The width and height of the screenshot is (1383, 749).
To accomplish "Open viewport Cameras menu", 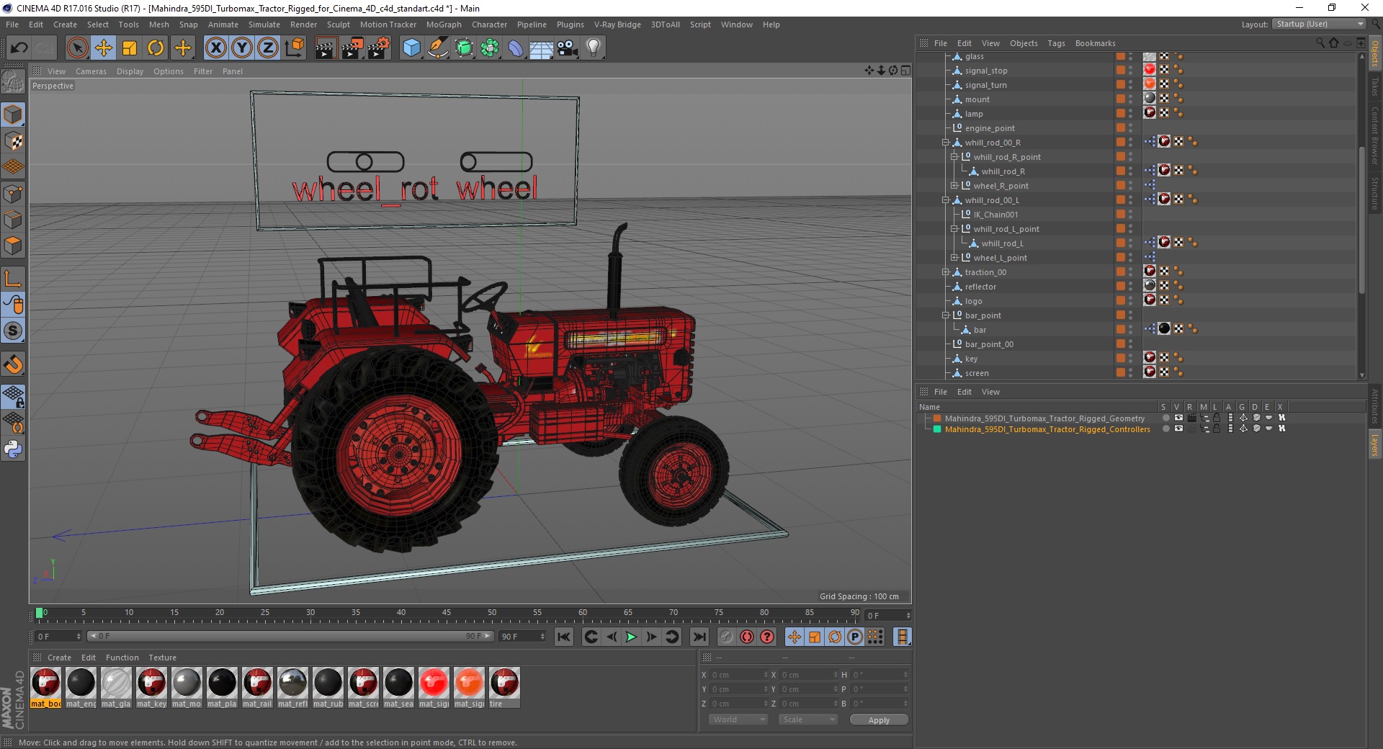I will point(91,71).
